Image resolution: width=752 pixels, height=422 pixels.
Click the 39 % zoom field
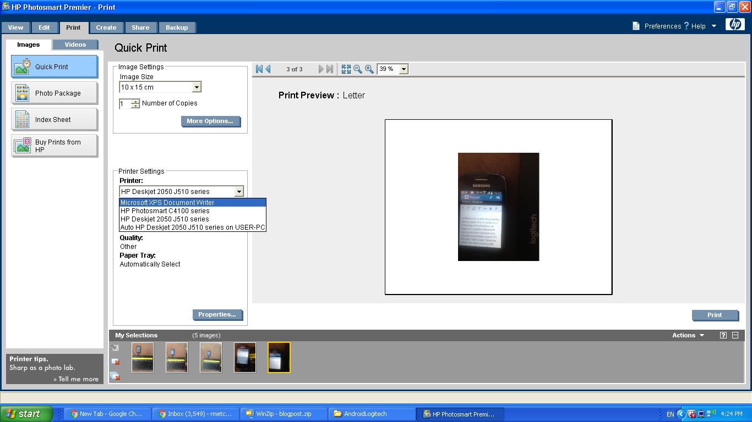coord(388,69)
